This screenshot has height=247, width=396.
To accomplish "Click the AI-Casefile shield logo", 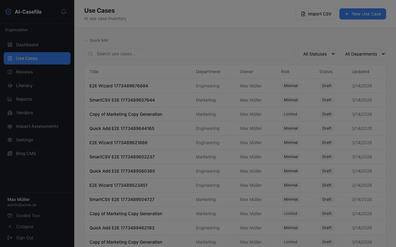I will 8,11.
